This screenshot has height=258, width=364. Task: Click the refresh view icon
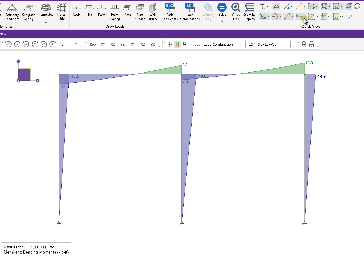coord(358,6)
